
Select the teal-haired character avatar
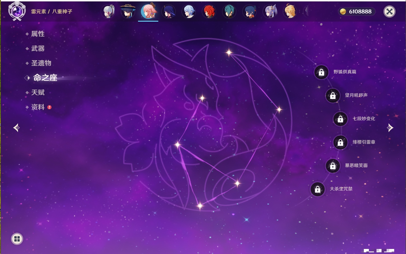[x=229, y=12]
